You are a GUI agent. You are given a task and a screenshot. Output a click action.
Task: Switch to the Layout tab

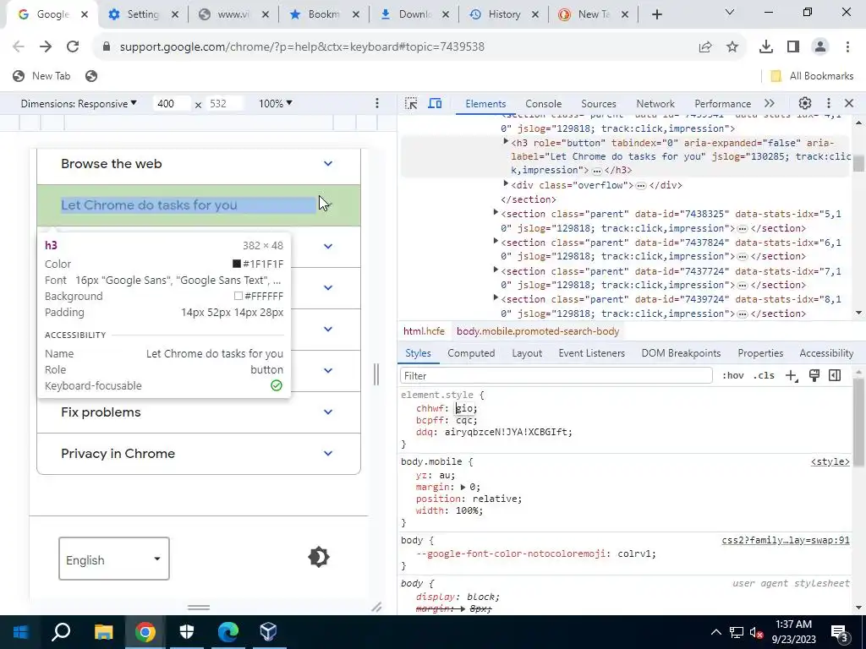coord(527,353)
